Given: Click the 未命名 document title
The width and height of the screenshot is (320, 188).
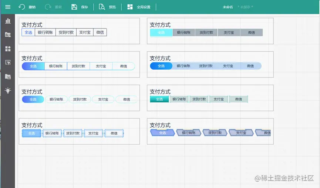Looking at the screenshot, I should tap(228, 7).
